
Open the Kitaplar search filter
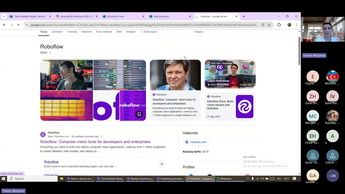coord(131,32)
